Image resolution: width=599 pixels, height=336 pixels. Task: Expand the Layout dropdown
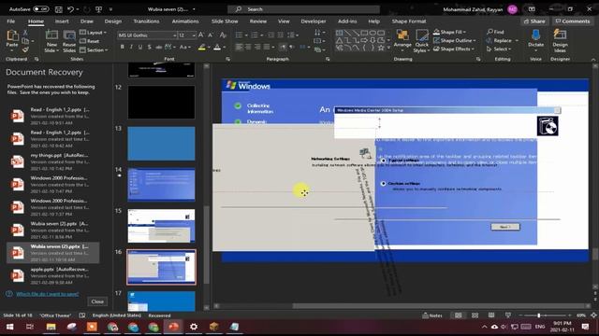click(x=94, y=33)
